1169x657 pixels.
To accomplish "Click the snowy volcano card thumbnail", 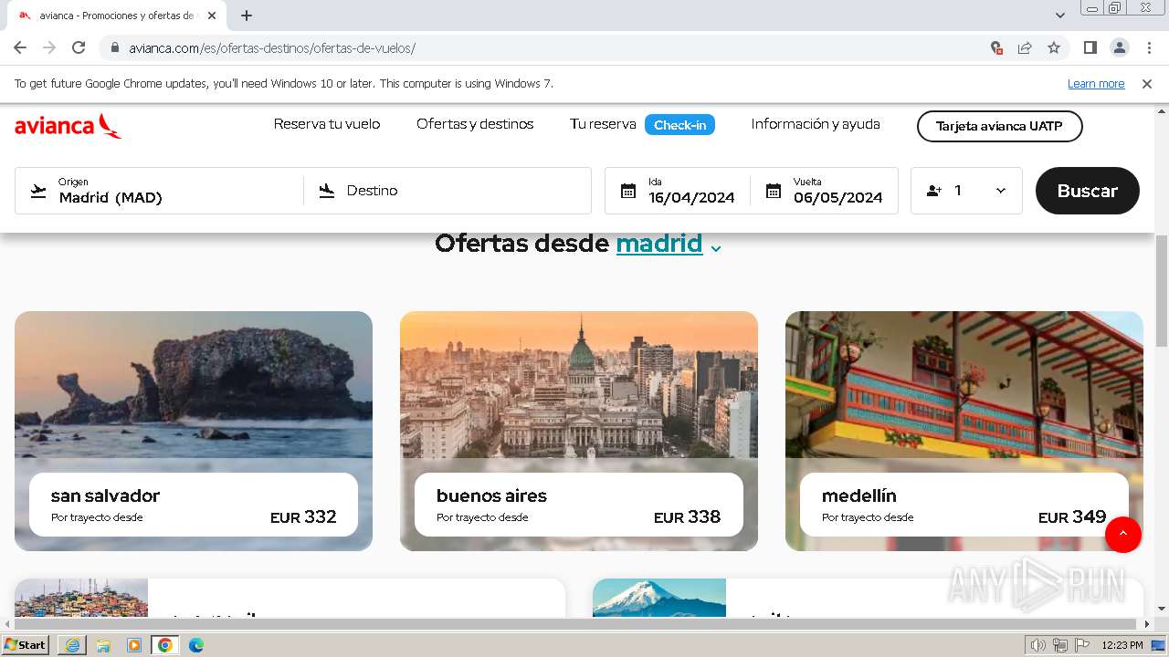I will tap(659, 598).
